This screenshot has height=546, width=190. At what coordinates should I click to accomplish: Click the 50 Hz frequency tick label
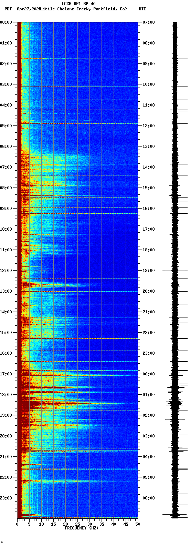138,524
